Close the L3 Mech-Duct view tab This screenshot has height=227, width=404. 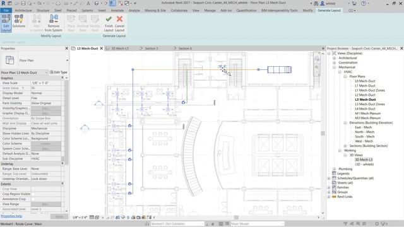pyautogui.click(x=102, y=49)
